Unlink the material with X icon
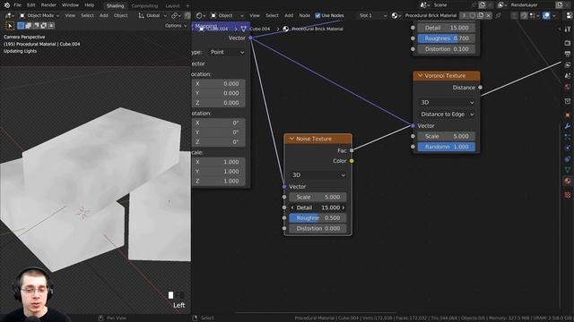The width and height of the screenshot is (574, 322). click(x=488, y=15)
